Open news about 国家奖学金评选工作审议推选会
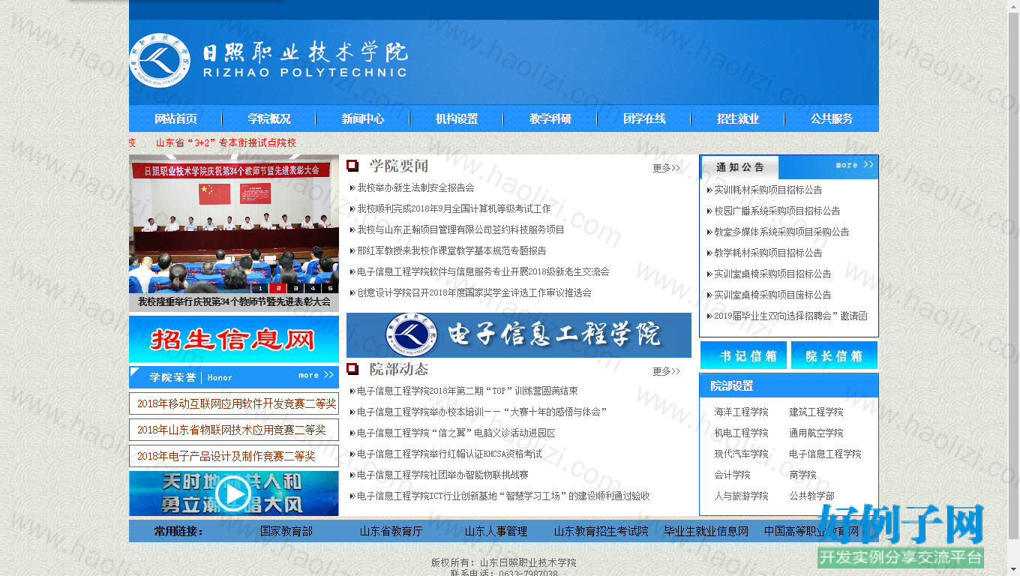1020x576 pixels. click(x=474, y=292)
